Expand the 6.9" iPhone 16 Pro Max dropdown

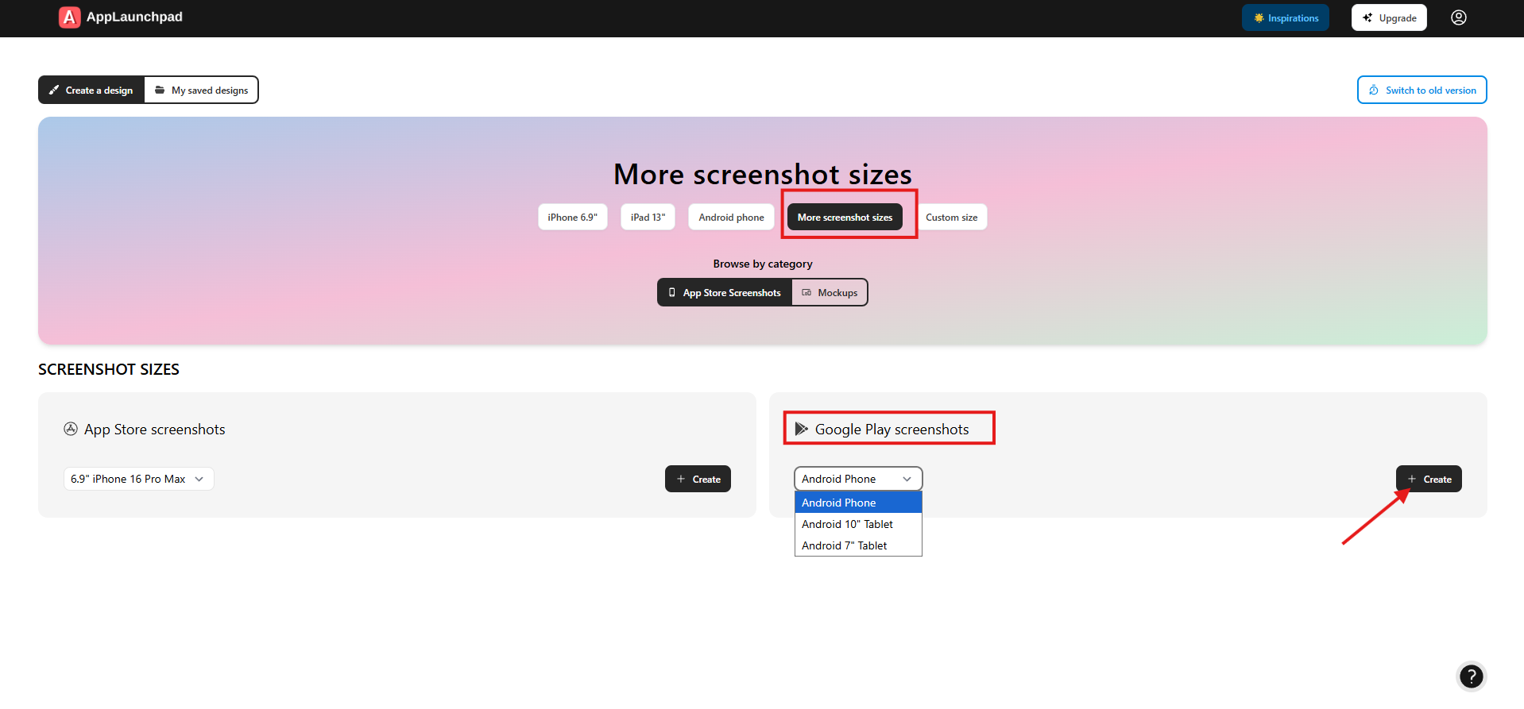coord(138,480)
